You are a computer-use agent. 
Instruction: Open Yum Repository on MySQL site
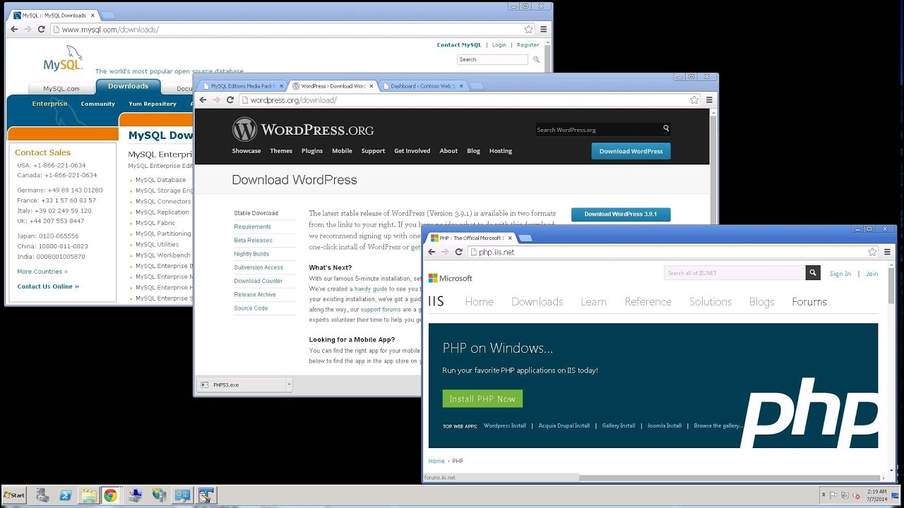click(x=153, y=104)
